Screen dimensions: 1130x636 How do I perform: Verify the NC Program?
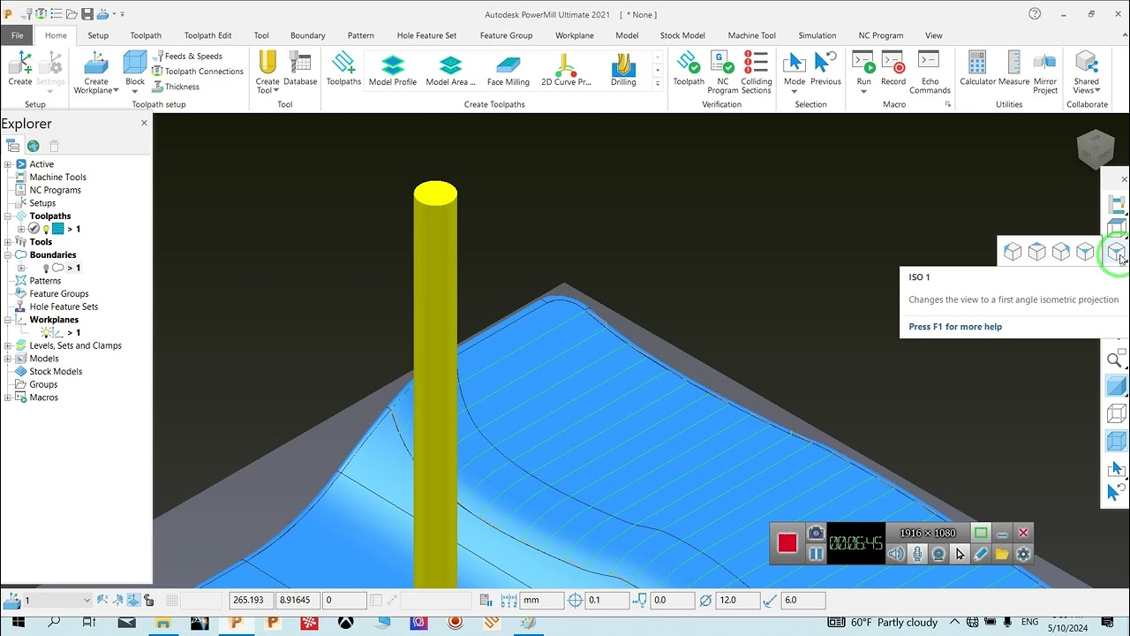pos(722,72)
